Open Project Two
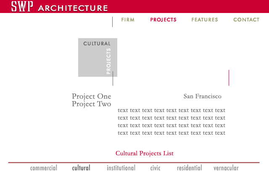The width and height of the screenshot is (269, 172). (x=92, y=104)
